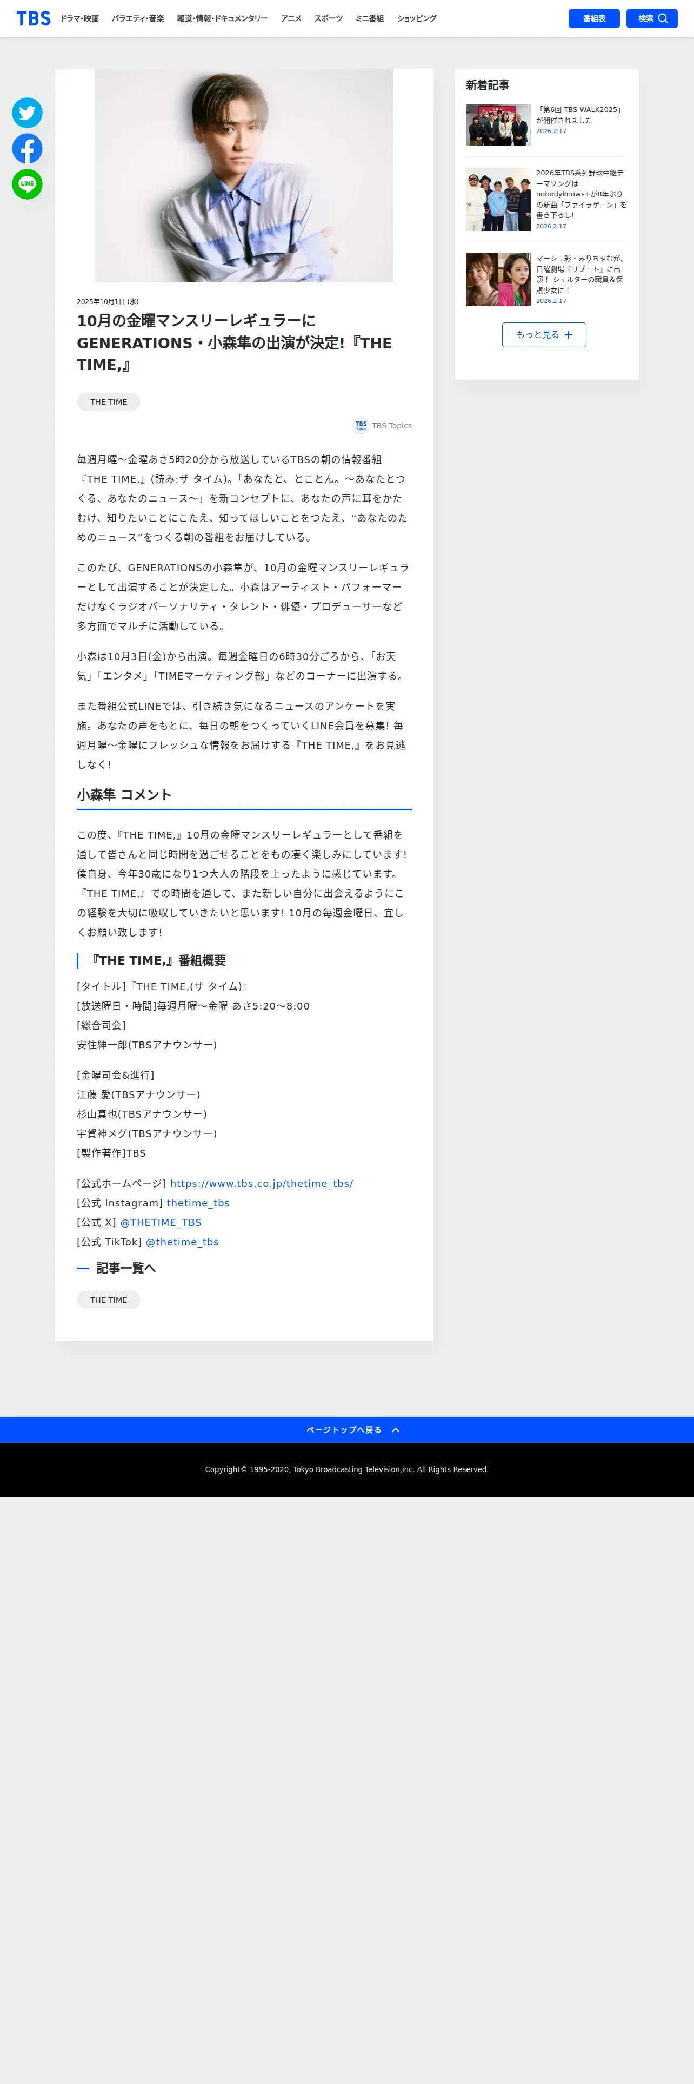This screenshot has width=694, height=2084.
Task: Select the ミニ番組 menu item
Action: 370,18
